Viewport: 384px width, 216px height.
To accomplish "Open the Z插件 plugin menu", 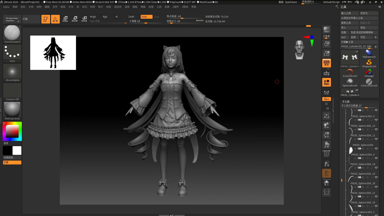I will 176,7.
